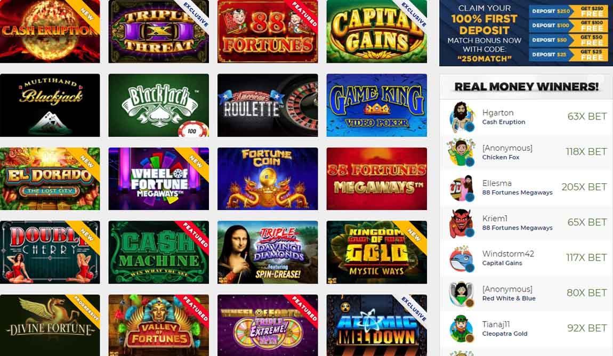Open Triple Double Da Vinci Diamonds
This screenshot has width=613, height=356.
(x=268, y=252)
